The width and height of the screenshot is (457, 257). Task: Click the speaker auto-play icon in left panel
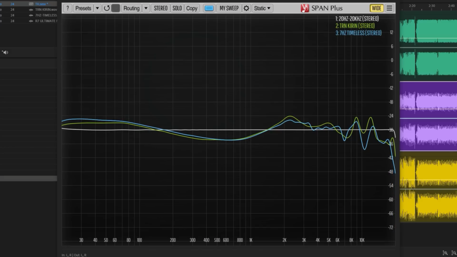(5, 53)
